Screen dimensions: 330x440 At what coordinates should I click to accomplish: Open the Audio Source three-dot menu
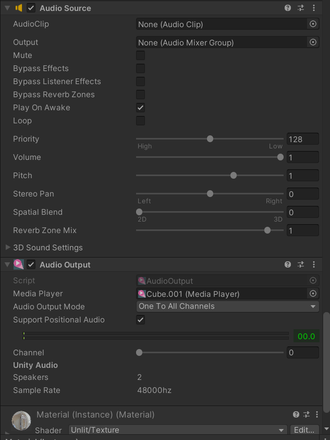coord(313,8)
